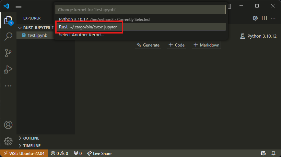Maximize the VS Code window
The image size is (281, 157).
(257, 6)
